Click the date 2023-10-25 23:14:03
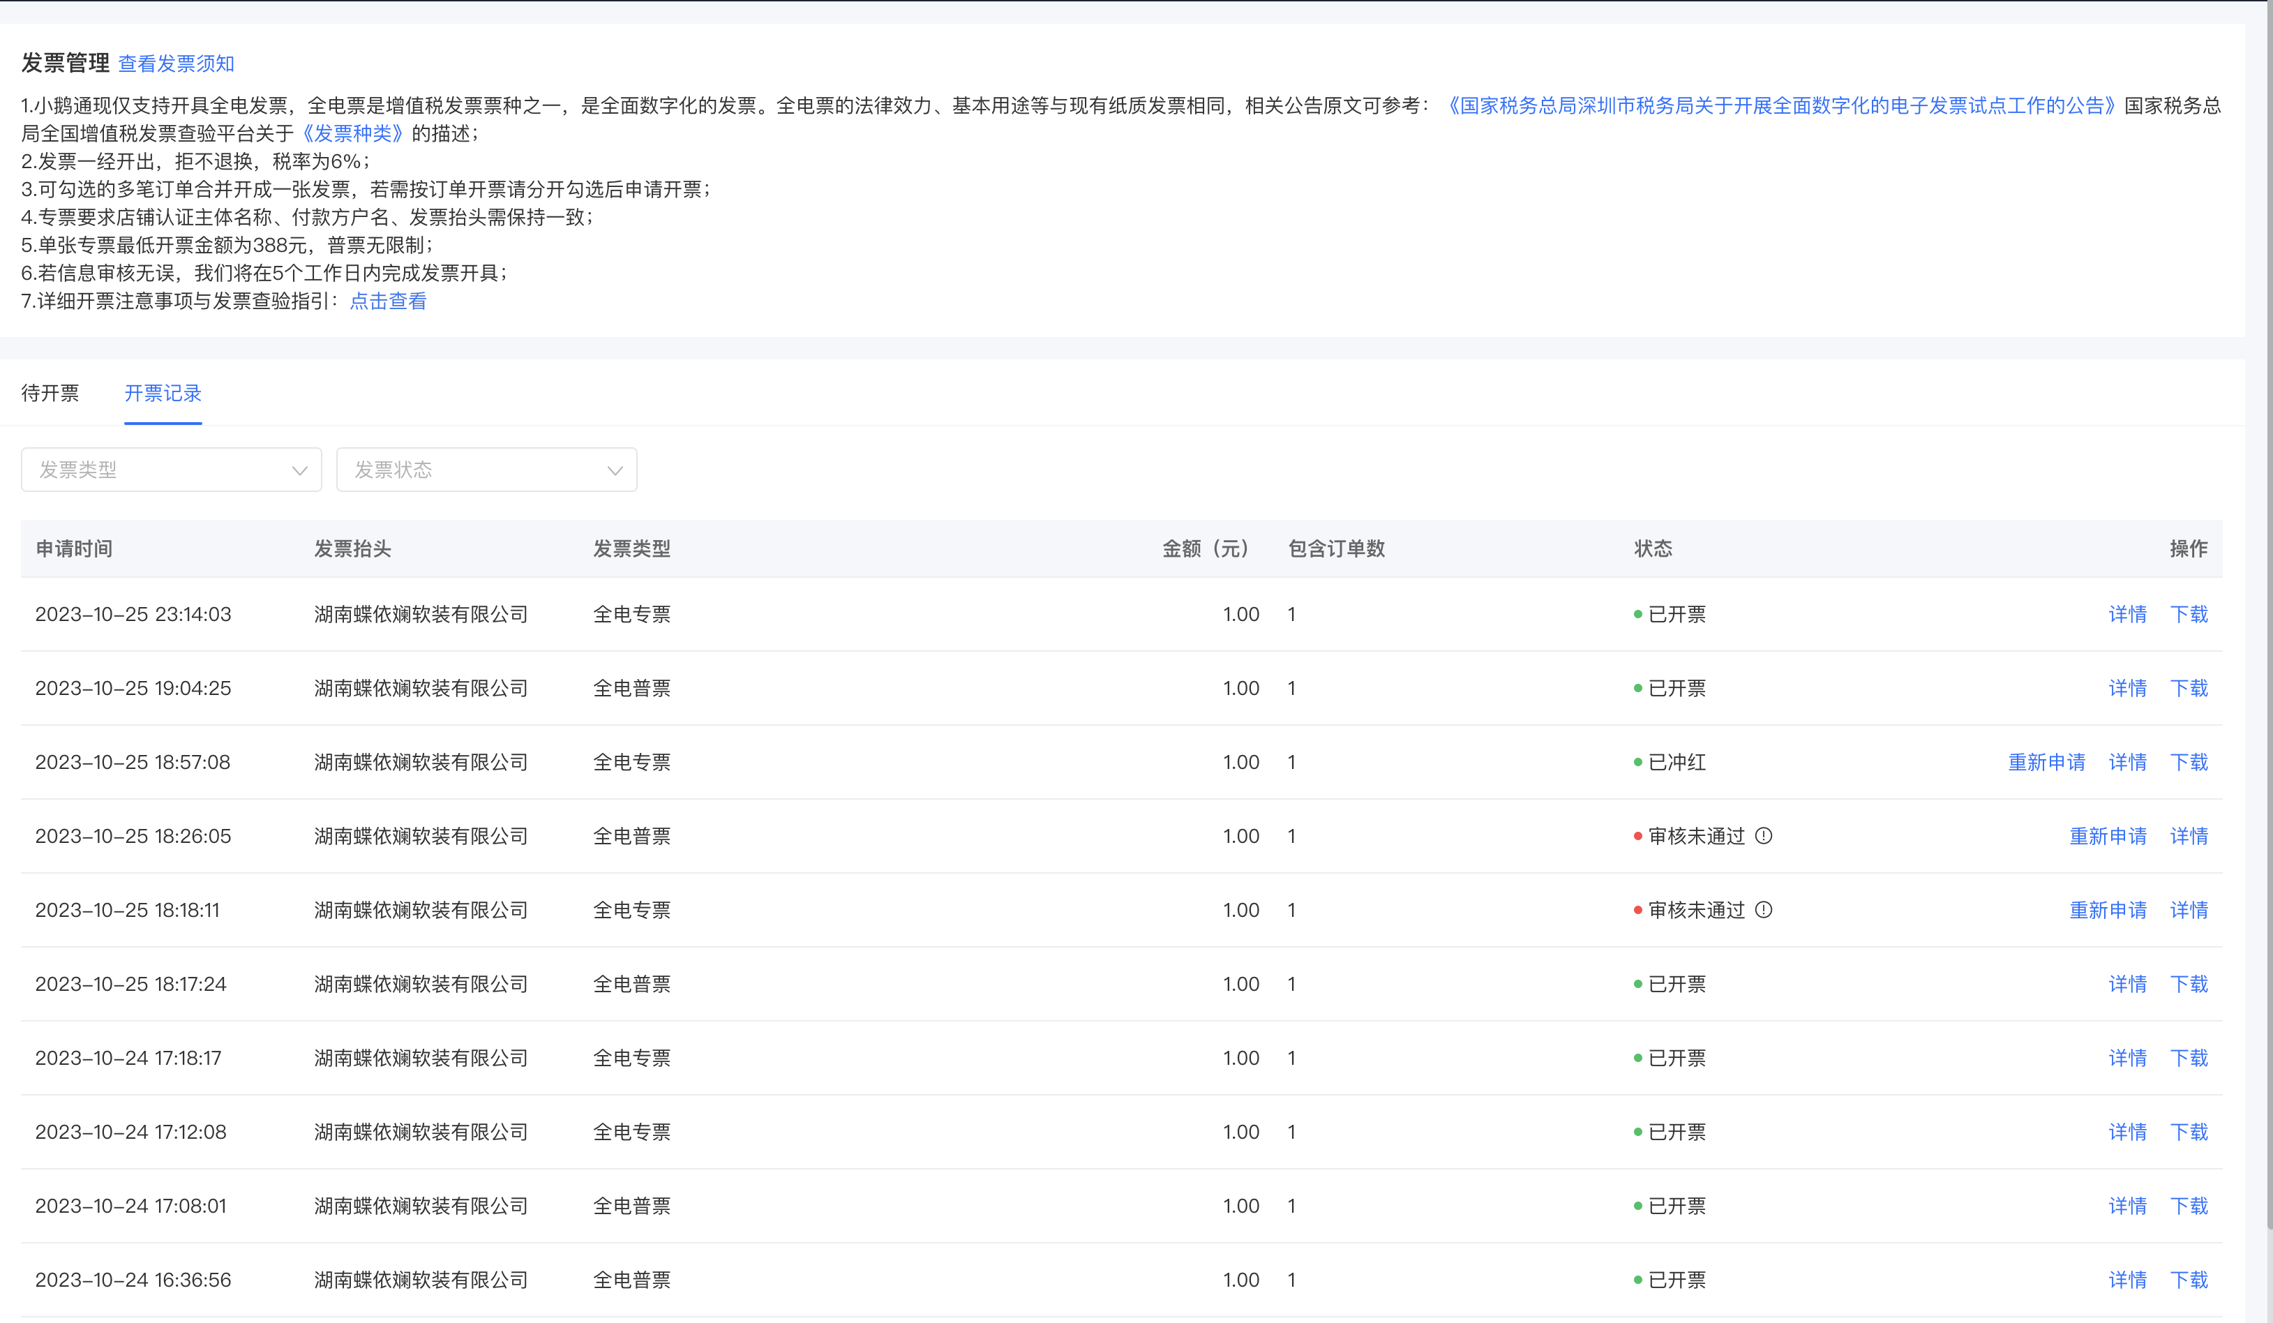The height and width of the screenshot is (1323, 2273). click(133, 614)
